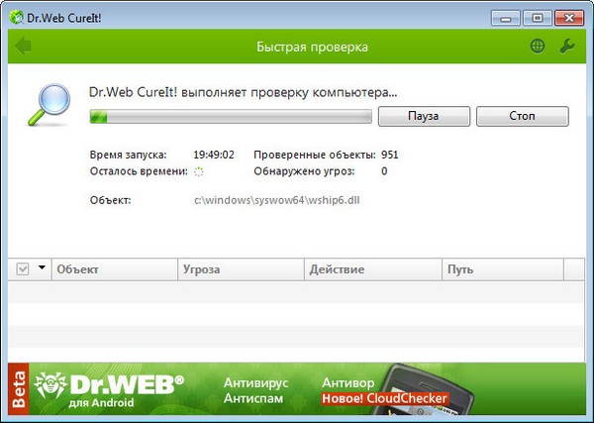
Task: Click the checked objects count 951
Action: pos(390,155)
